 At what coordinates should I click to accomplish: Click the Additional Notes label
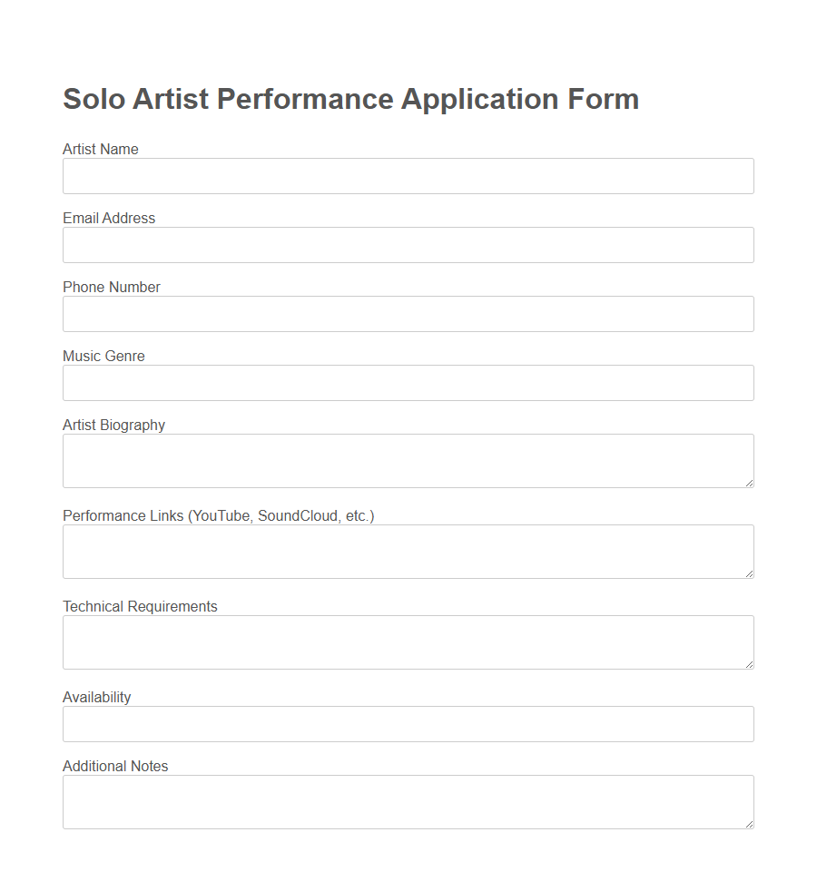(115, 766)
